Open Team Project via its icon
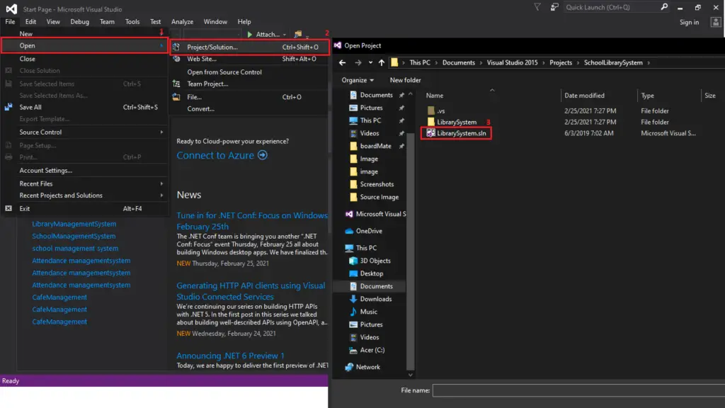 [x=175, y=84]
